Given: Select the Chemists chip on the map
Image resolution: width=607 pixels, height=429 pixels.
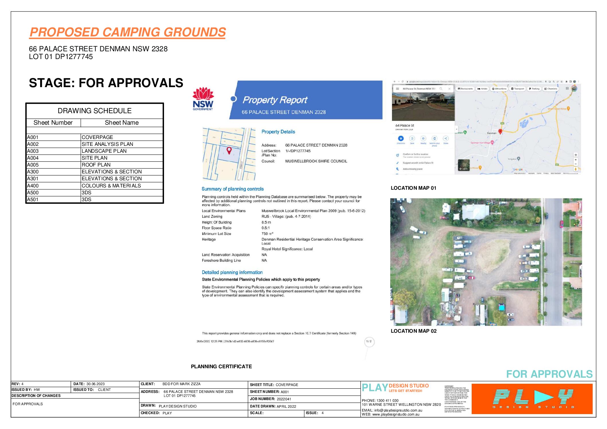Looking at the screenshot, I should point(551,89).
